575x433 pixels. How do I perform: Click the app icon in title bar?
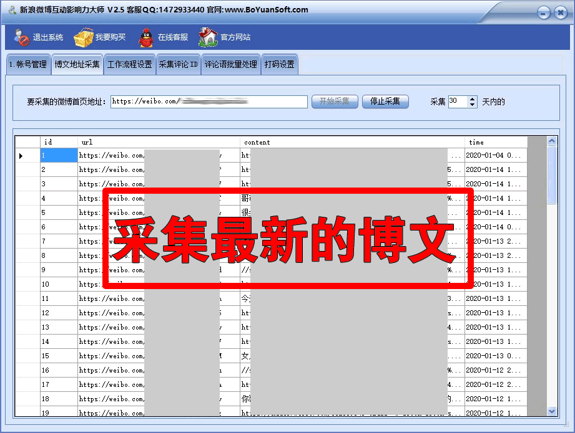coord(12,10)
